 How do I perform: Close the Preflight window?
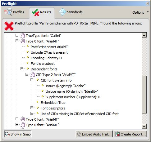(x=148, y=3)
